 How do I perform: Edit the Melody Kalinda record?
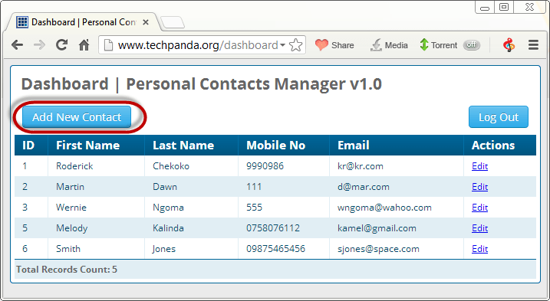(x=480, y=228)
